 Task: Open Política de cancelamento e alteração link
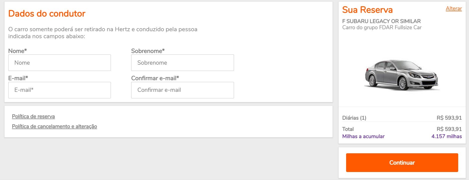[54, 126]
